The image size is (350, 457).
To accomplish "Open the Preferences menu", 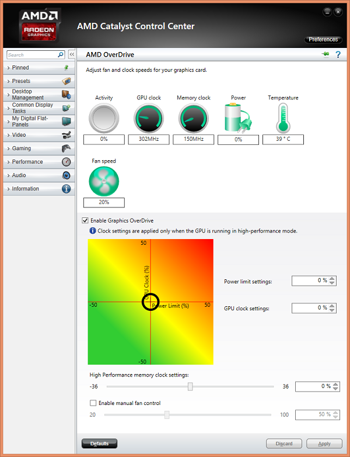I will [323, 40].
